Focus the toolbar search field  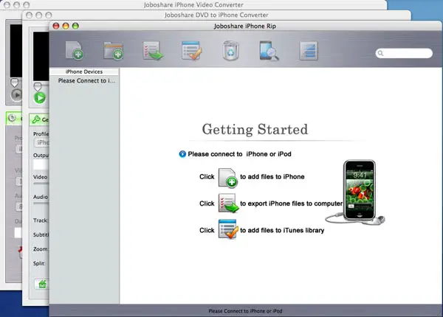[404, 53]
